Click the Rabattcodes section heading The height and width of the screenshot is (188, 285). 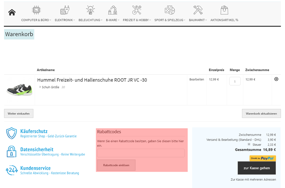(109, 132)
